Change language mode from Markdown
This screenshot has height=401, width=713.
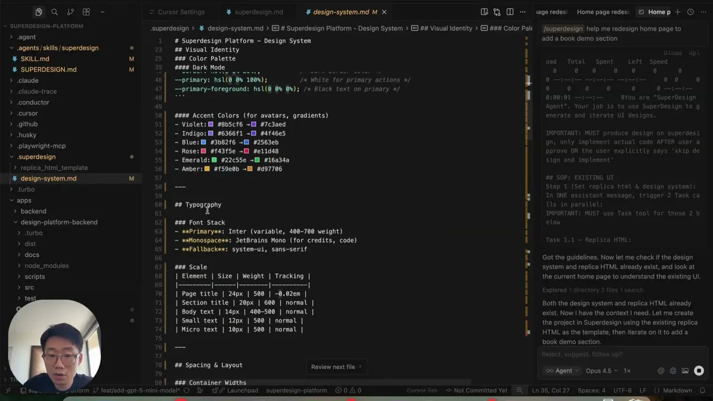[x=677, y=390]
